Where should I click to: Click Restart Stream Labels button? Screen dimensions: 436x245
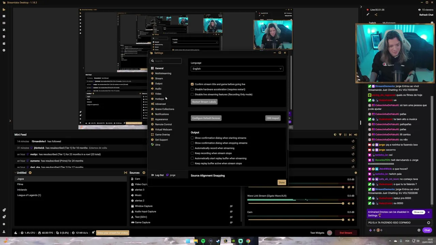click(x=204, y=102)
